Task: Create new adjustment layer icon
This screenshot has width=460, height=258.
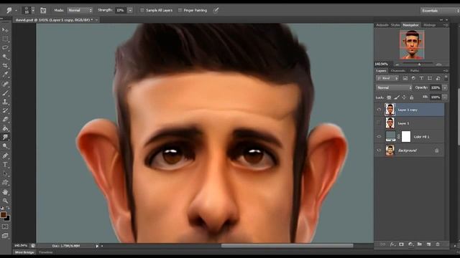Action: click(x=410, y=244)
